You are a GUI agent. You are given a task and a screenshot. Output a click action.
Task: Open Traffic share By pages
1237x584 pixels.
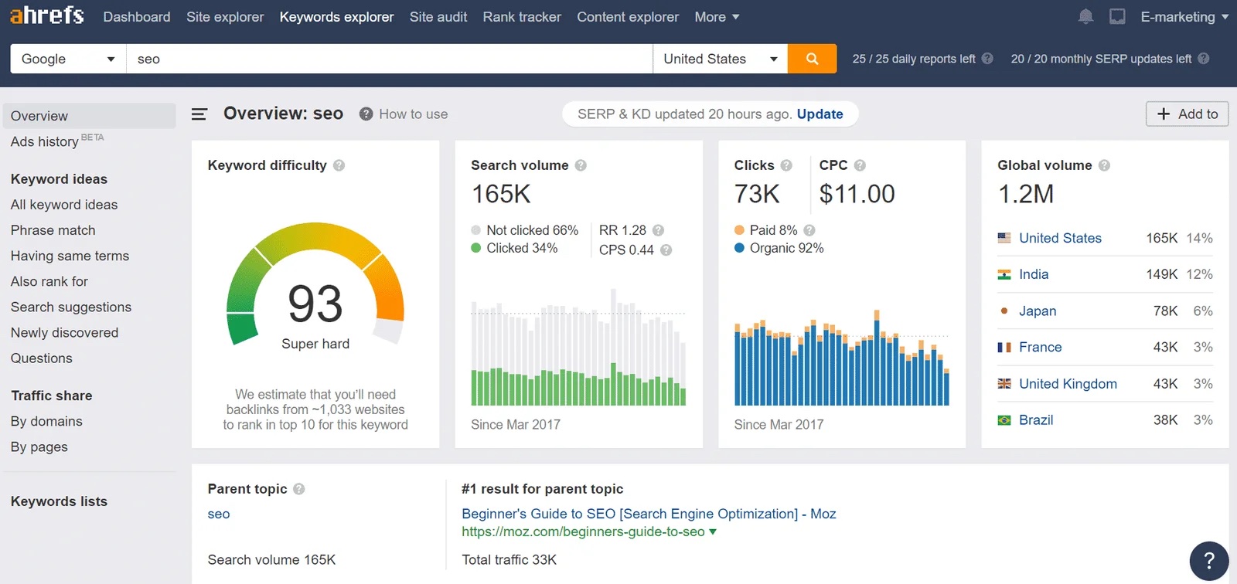point(39,446)
